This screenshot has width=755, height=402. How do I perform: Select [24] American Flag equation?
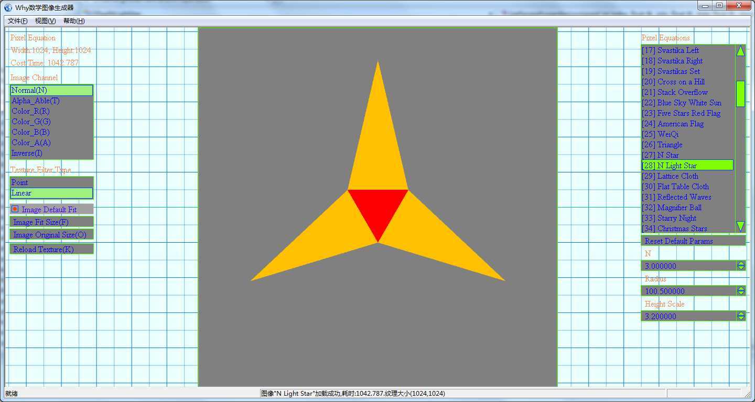[687, 124]
